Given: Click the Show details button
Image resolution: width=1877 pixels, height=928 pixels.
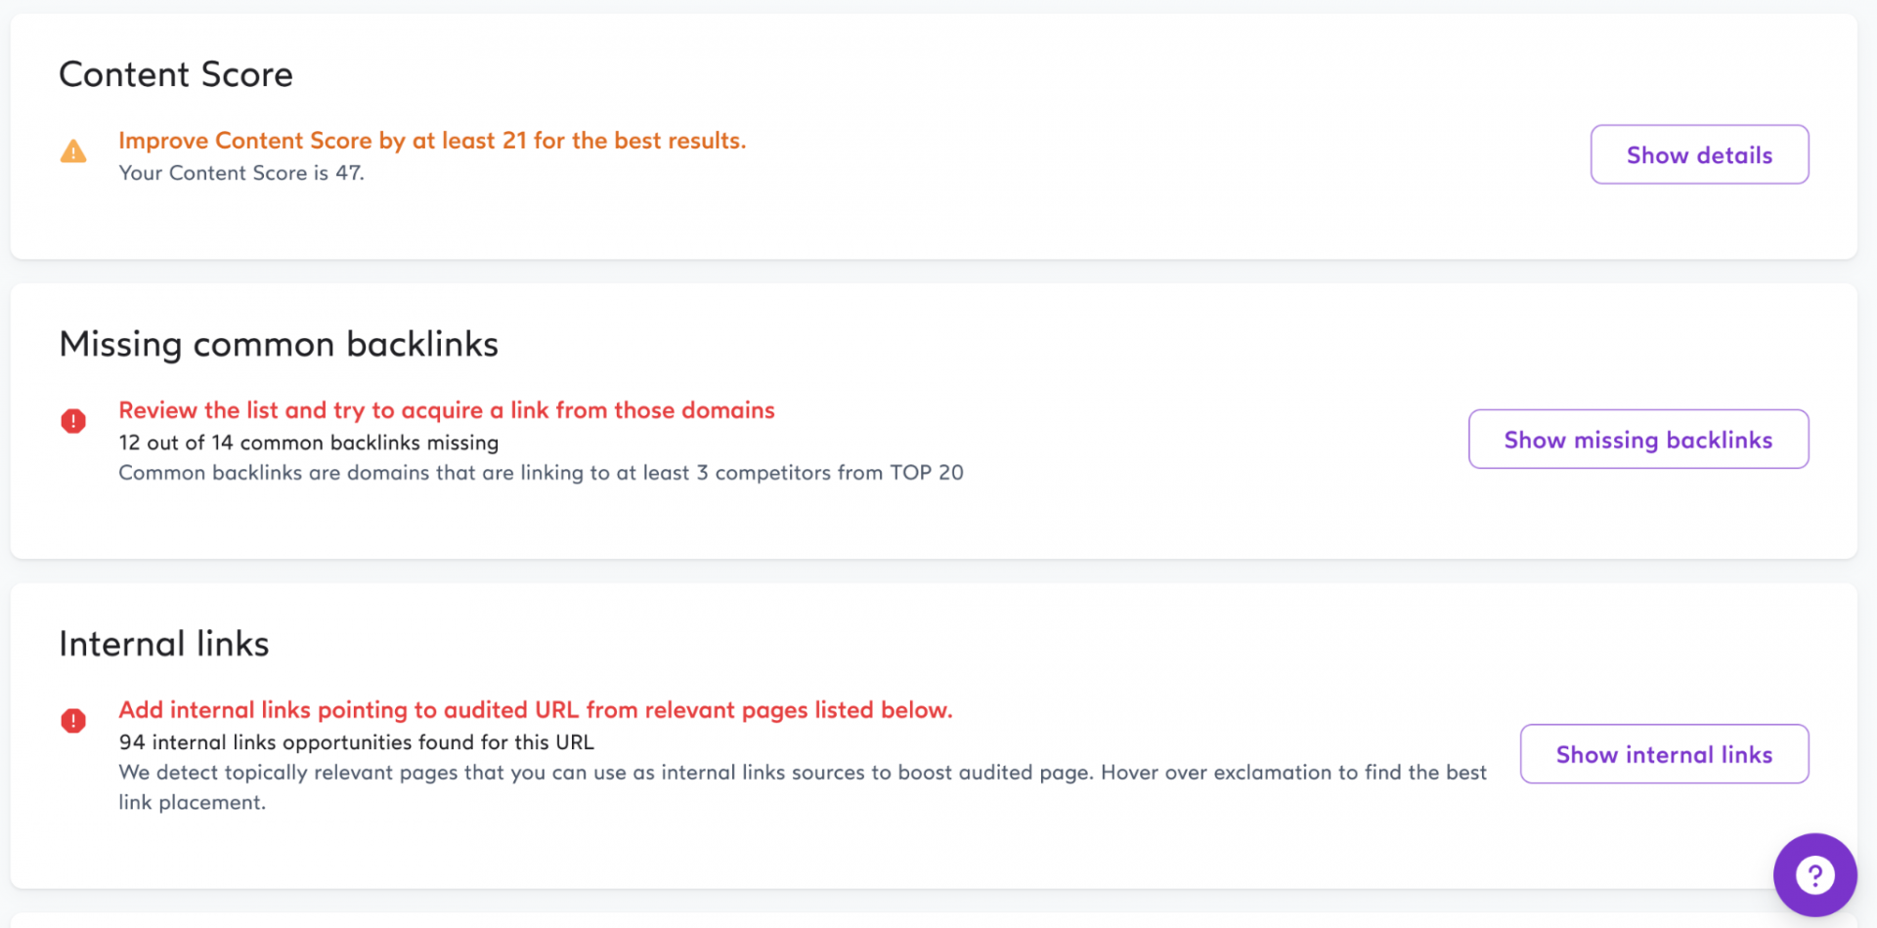Looking at the screenshot, I should (1699, 154).
